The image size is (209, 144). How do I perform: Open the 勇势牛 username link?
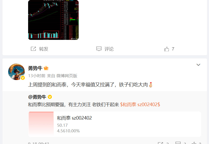pos(35,68)
